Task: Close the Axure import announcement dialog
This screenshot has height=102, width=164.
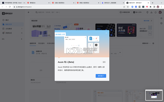Action: (x=106, y=33)
